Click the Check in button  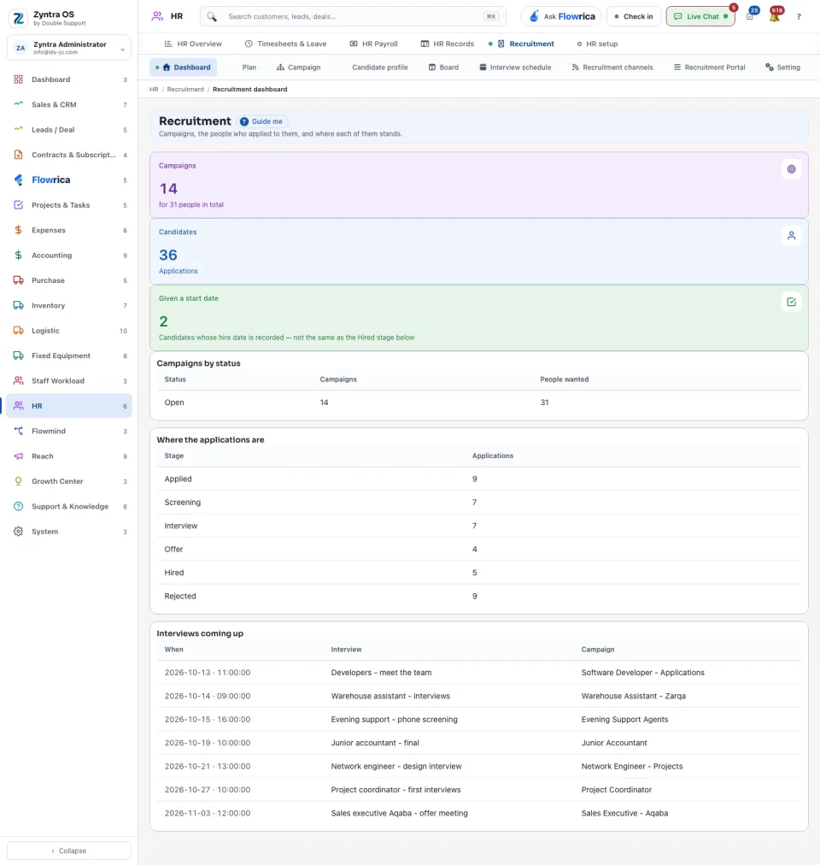(x=634, y=16)
